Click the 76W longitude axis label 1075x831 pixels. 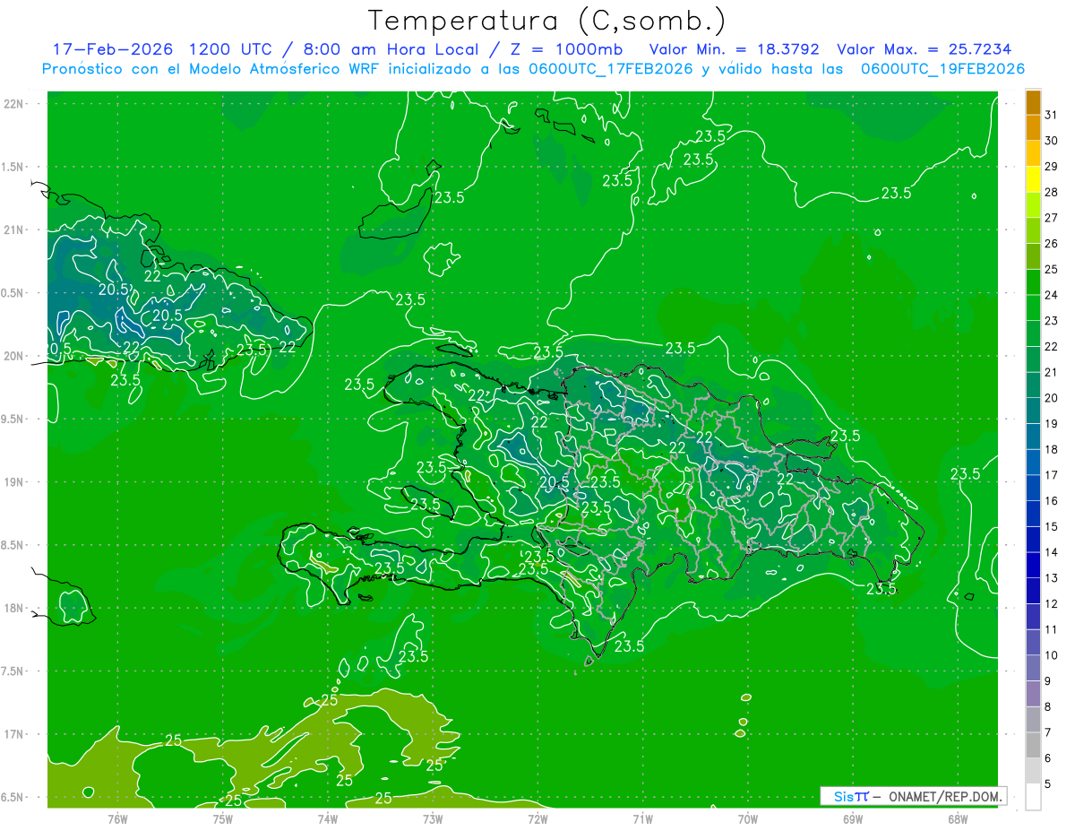pos(117,818)
